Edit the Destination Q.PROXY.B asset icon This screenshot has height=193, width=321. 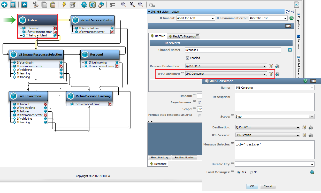coord(304,127)
